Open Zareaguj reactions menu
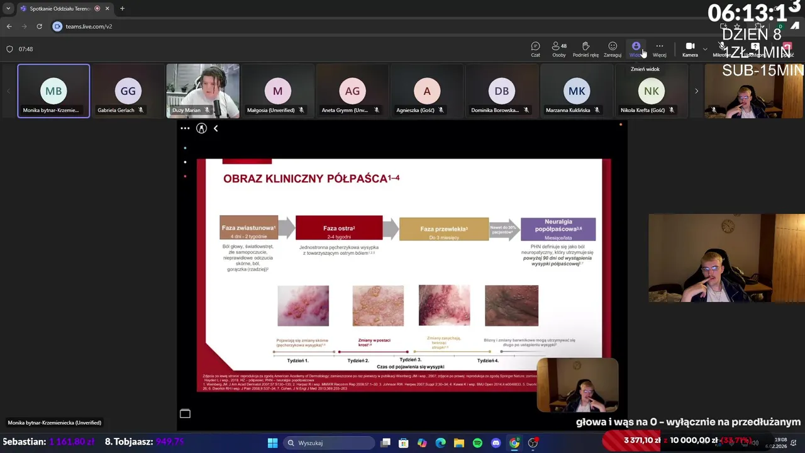Viewport: 805px width, 453px height. click(613, 49)
